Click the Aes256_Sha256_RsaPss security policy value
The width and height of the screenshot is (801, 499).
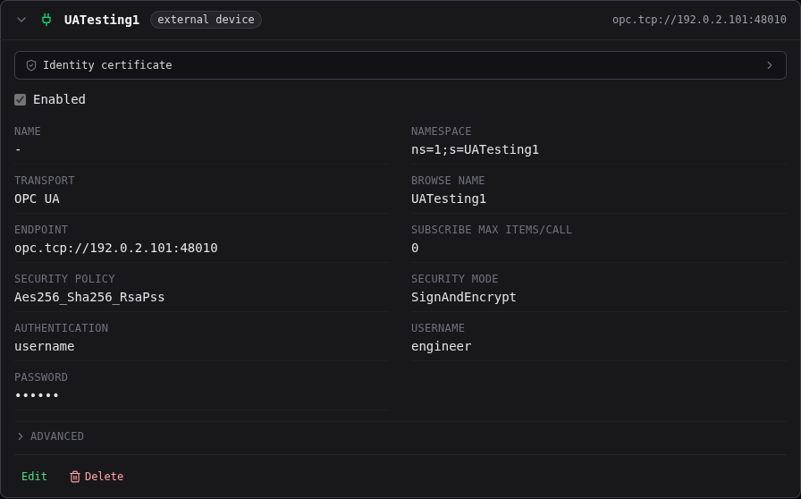[89, 297]
